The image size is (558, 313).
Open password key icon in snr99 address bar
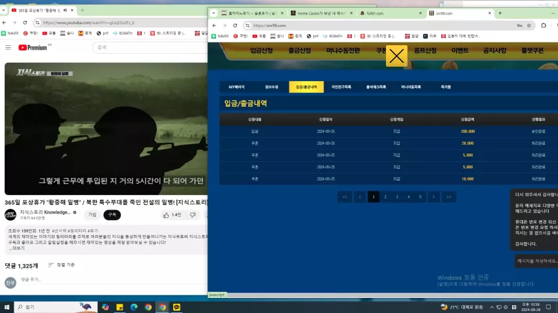[519, 26]
